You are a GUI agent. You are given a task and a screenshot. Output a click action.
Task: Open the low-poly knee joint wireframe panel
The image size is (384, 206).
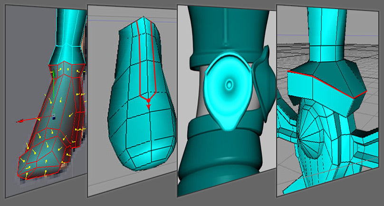tap(327, 101)
